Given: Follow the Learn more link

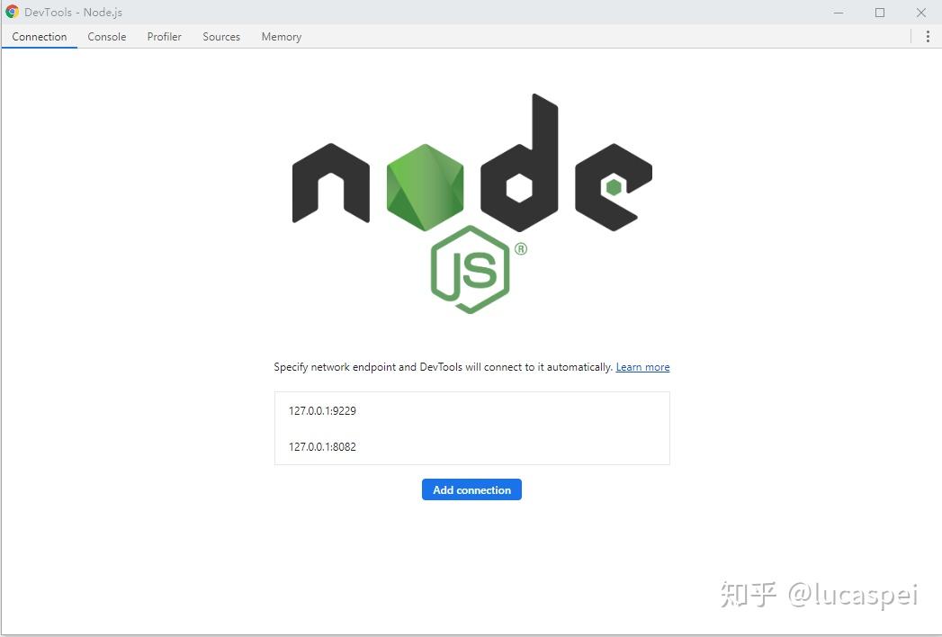Looking at the screenshot, I should (x=642, y=367).
